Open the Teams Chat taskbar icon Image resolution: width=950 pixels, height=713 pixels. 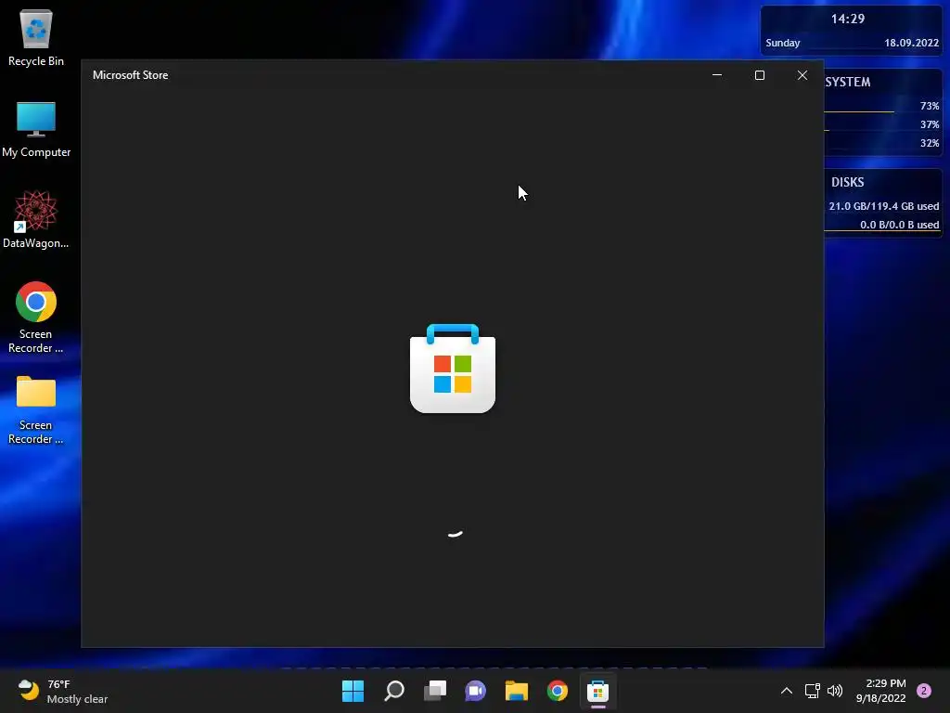coord(476,691)
